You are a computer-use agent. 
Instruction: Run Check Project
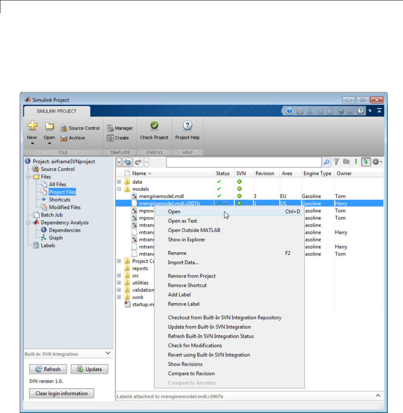click(x=154, y=131)
